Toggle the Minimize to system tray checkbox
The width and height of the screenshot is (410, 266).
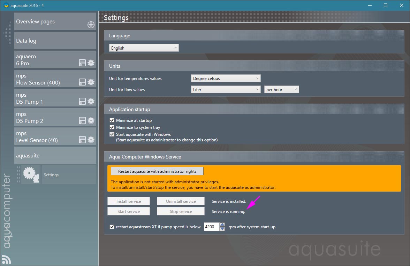(112, 127)
